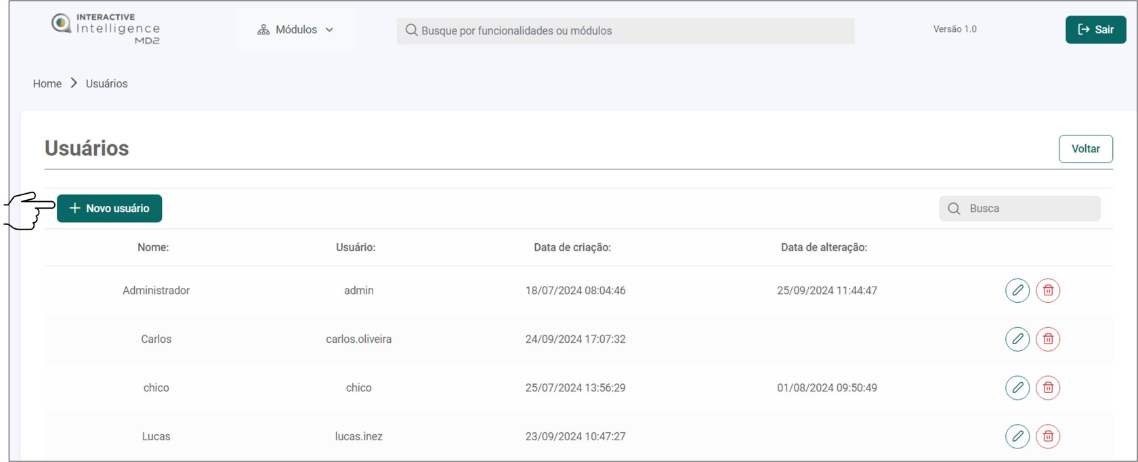The image size is (1138, 462).
Task: Click the Interactive Intelligence MD2 logo
Action: tap(106, 28)
